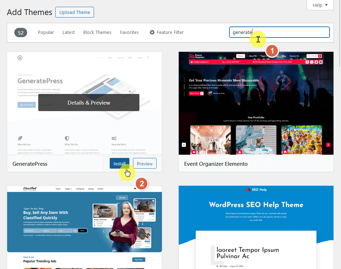
Task: Open the WordPress SEO Help Theme thumbnail
Action: click(256, 227)
